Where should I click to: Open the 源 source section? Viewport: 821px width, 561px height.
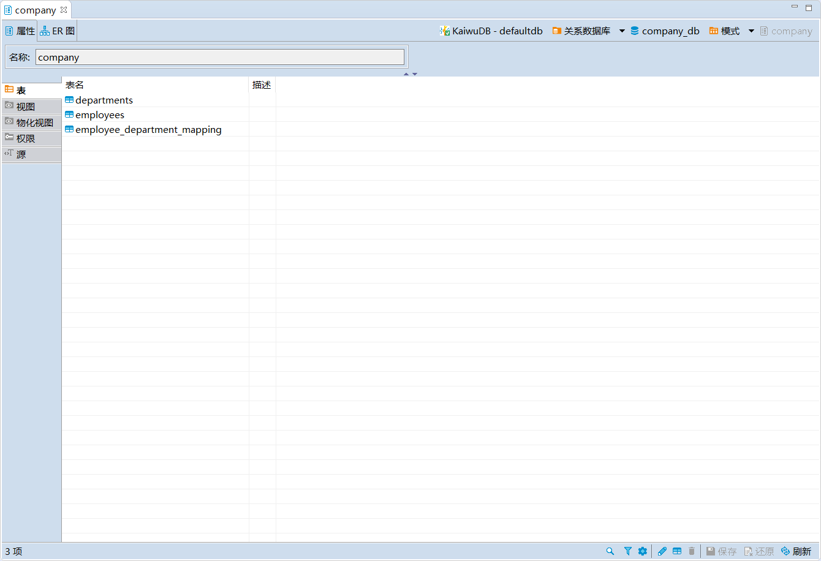click(x=21, y=154)
